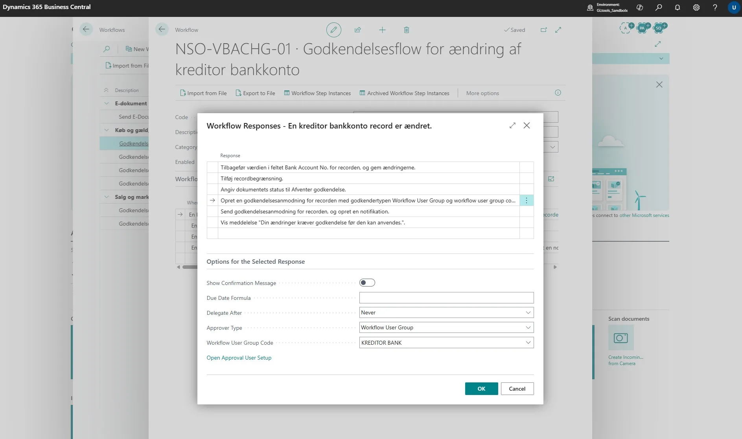The width and height of the screenshot is (742, 439).
Task: Collapse the Køb og gæld tree group
Action: tap(107, 130)
